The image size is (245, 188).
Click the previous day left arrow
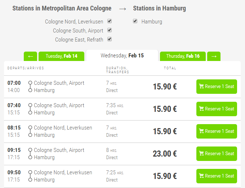point(30,56)
